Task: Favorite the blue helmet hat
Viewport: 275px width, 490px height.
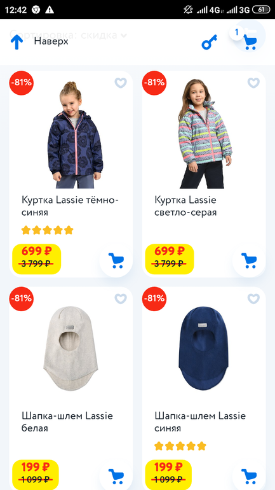Action: pos(253,298)
